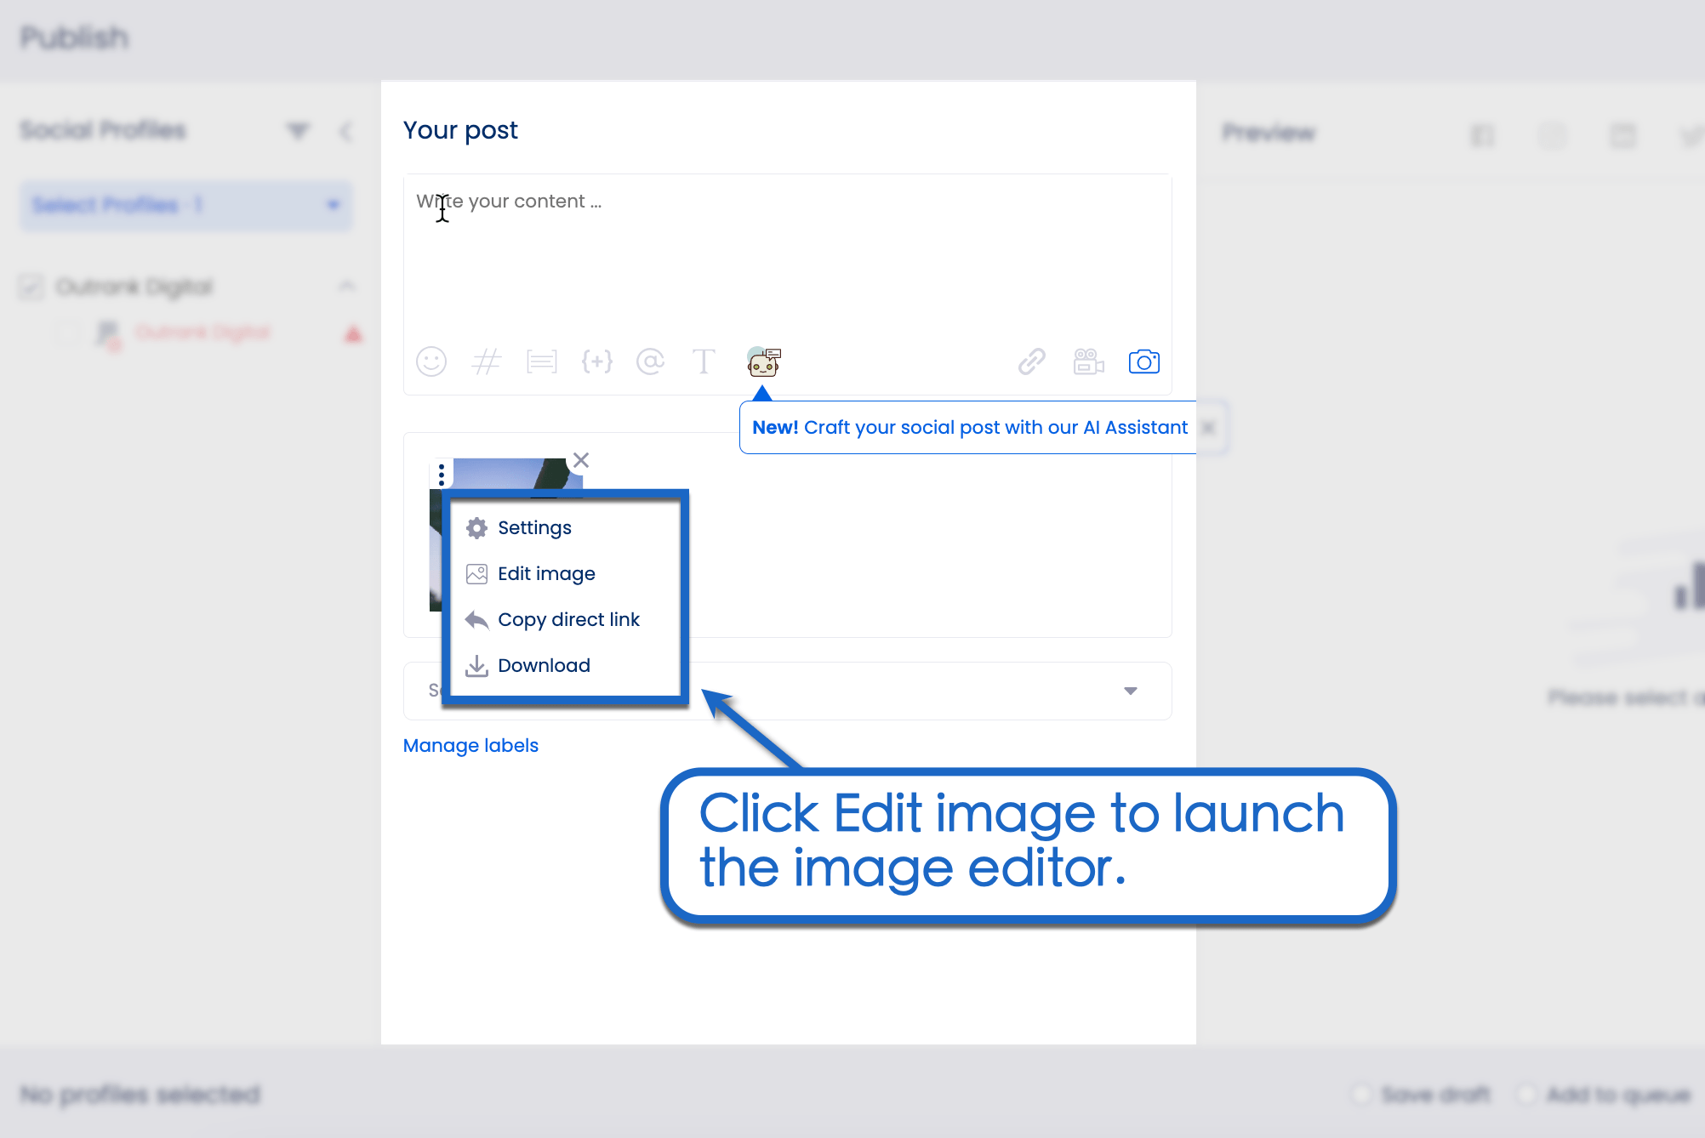Open the emoji picker
The image size is (1705, 1138).
point(431,361)
